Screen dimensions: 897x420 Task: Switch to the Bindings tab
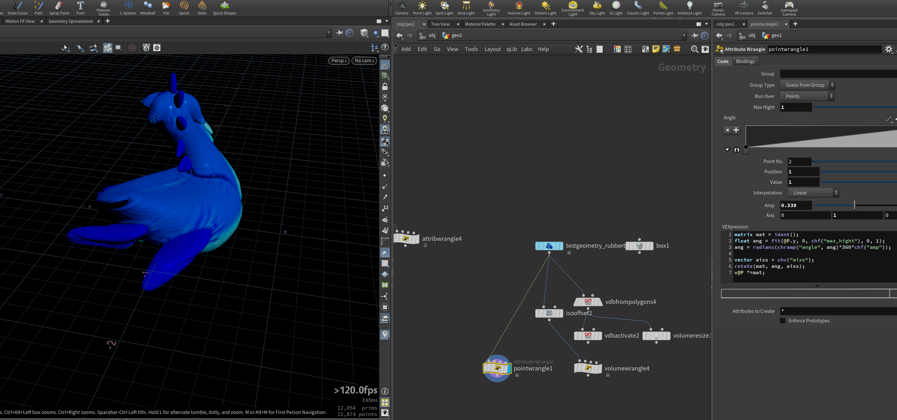point(745,61)
